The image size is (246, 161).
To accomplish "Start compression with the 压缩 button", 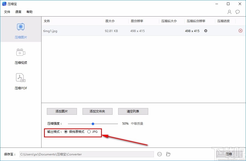I will click(229, 154).
